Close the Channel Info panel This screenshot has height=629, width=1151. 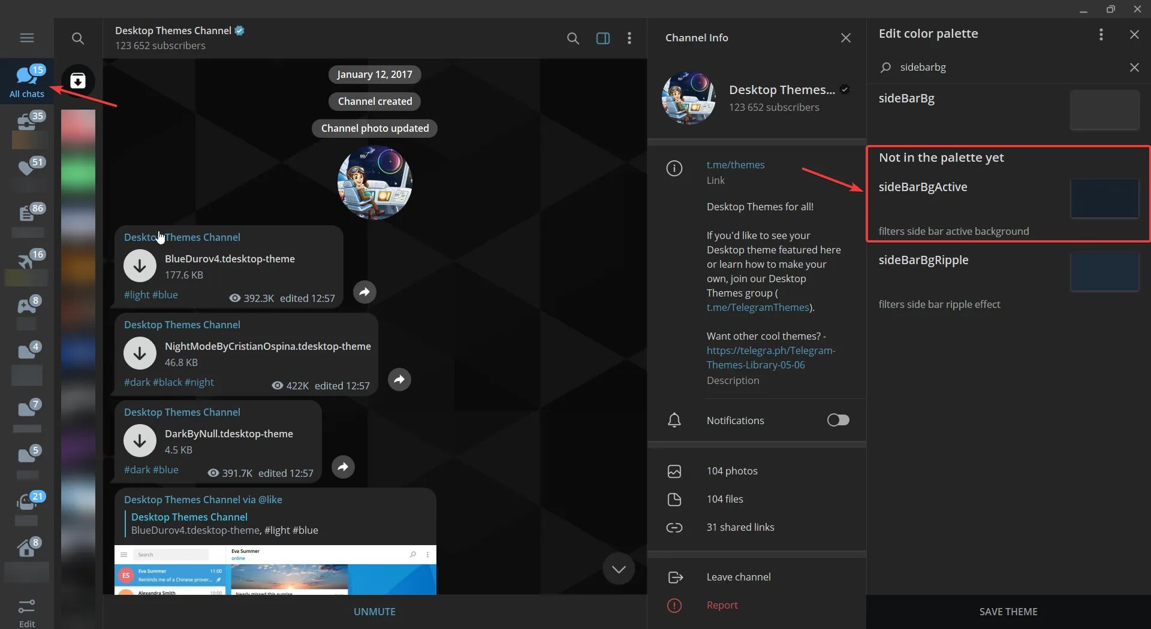pyautogui.click(x=846, y=38)
